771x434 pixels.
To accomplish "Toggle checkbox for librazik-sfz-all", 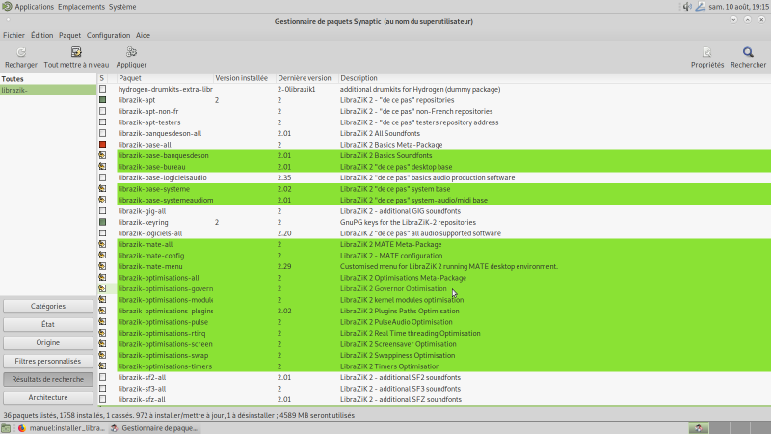I will pos(102,399).
